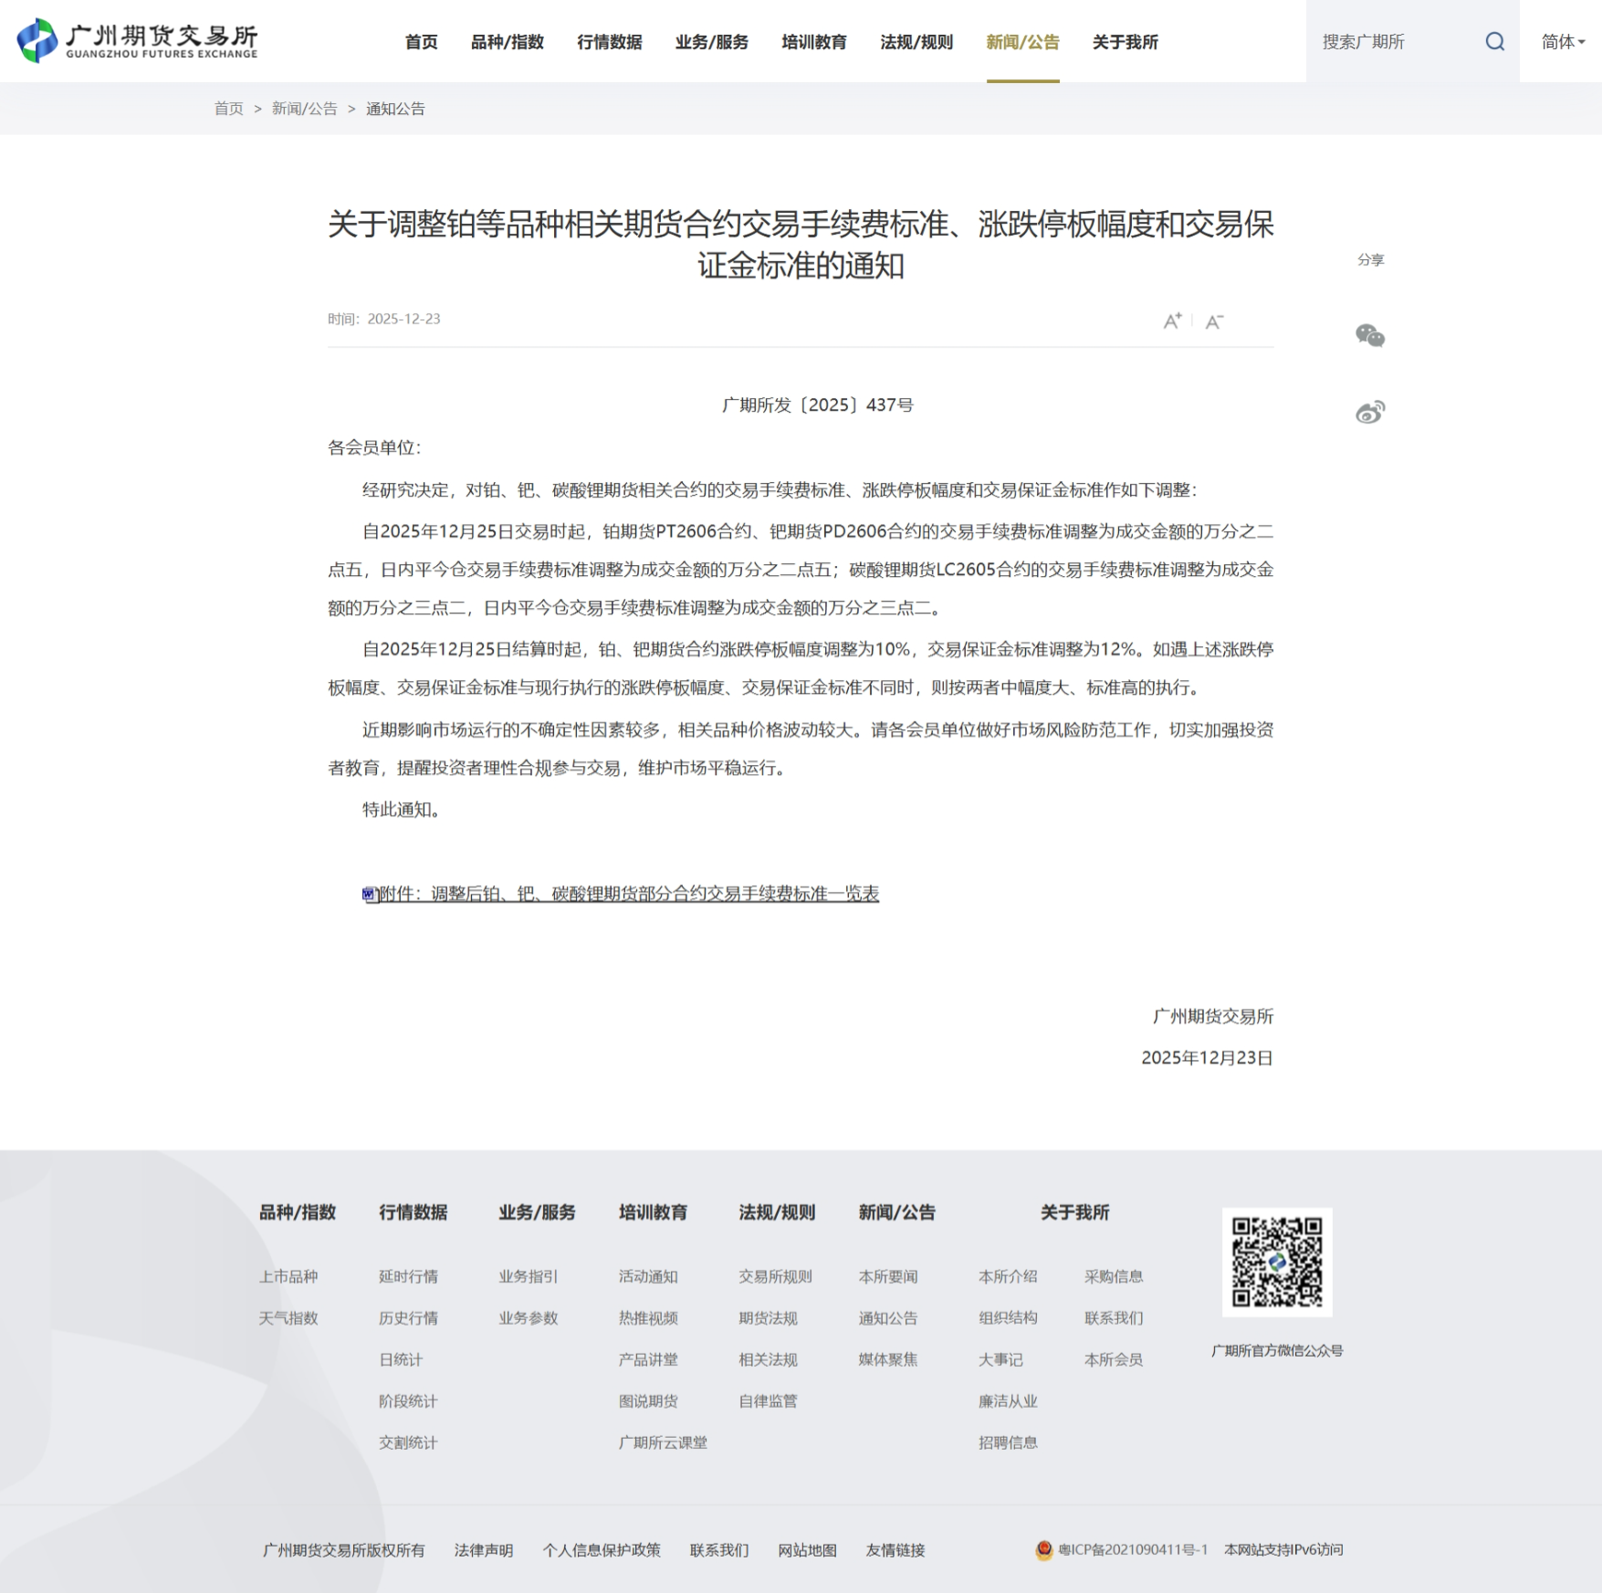This screenshot has height=1593, width=1602.
Task: Click the 搜索广期所 search input field
Action: point(1392,41)
